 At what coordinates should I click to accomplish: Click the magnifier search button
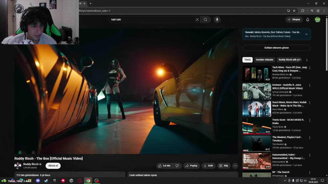[206, 20]
